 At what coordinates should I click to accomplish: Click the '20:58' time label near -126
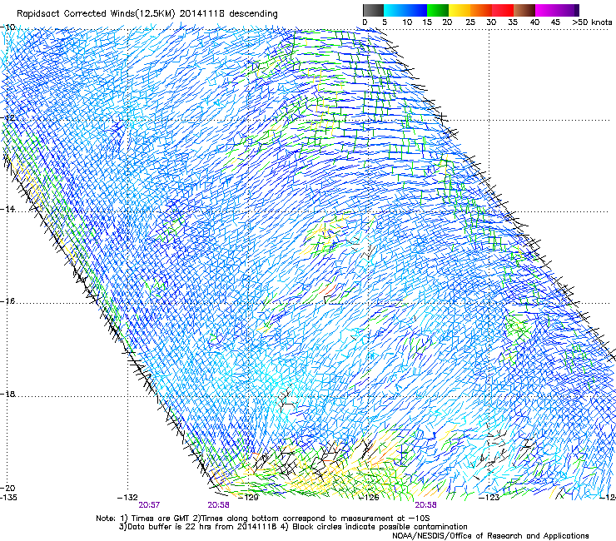tap(426, 505)
